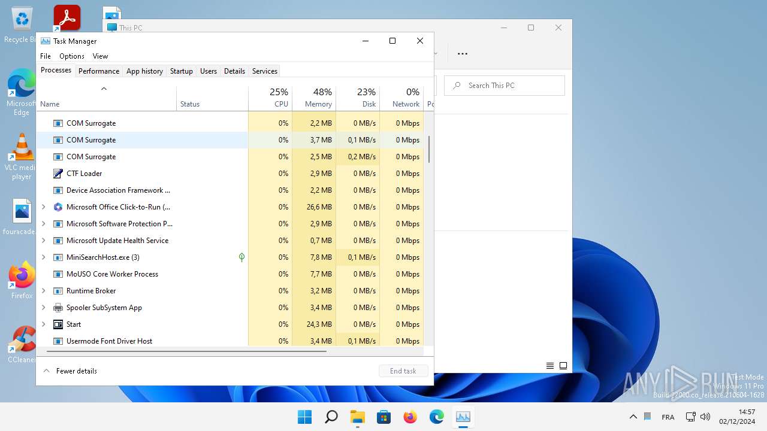767x431 pixels.
Task: Click the vertical scrollbar in process list
Action: tap(430, 150)
